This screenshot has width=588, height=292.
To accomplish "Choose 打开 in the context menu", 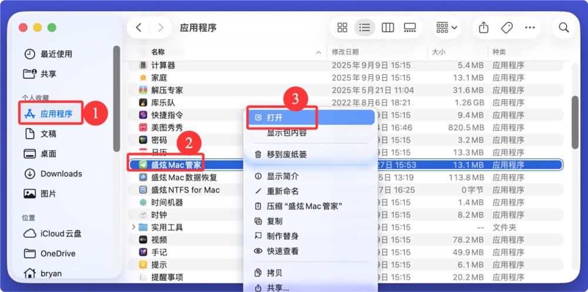I will tap(311, 118).
